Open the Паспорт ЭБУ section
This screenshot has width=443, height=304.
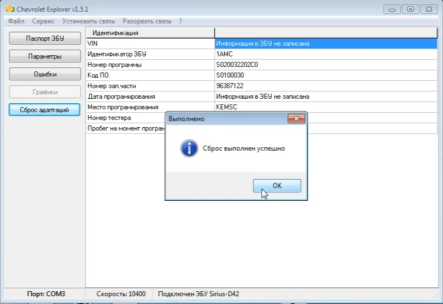pos(45,38)
